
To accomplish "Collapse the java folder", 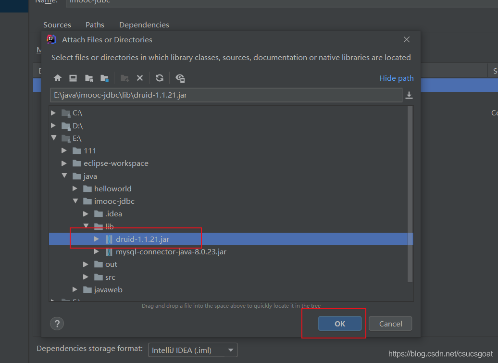I will point(64,175).
